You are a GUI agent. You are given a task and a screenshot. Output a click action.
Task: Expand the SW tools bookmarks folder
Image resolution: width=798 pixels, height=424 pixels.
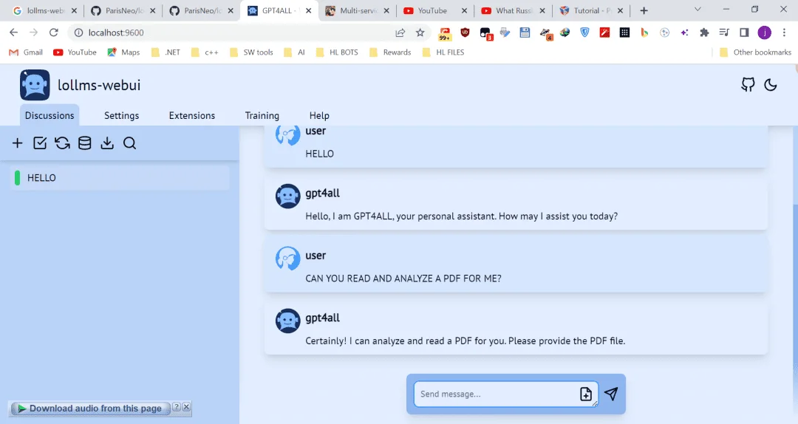click(251, 52)
